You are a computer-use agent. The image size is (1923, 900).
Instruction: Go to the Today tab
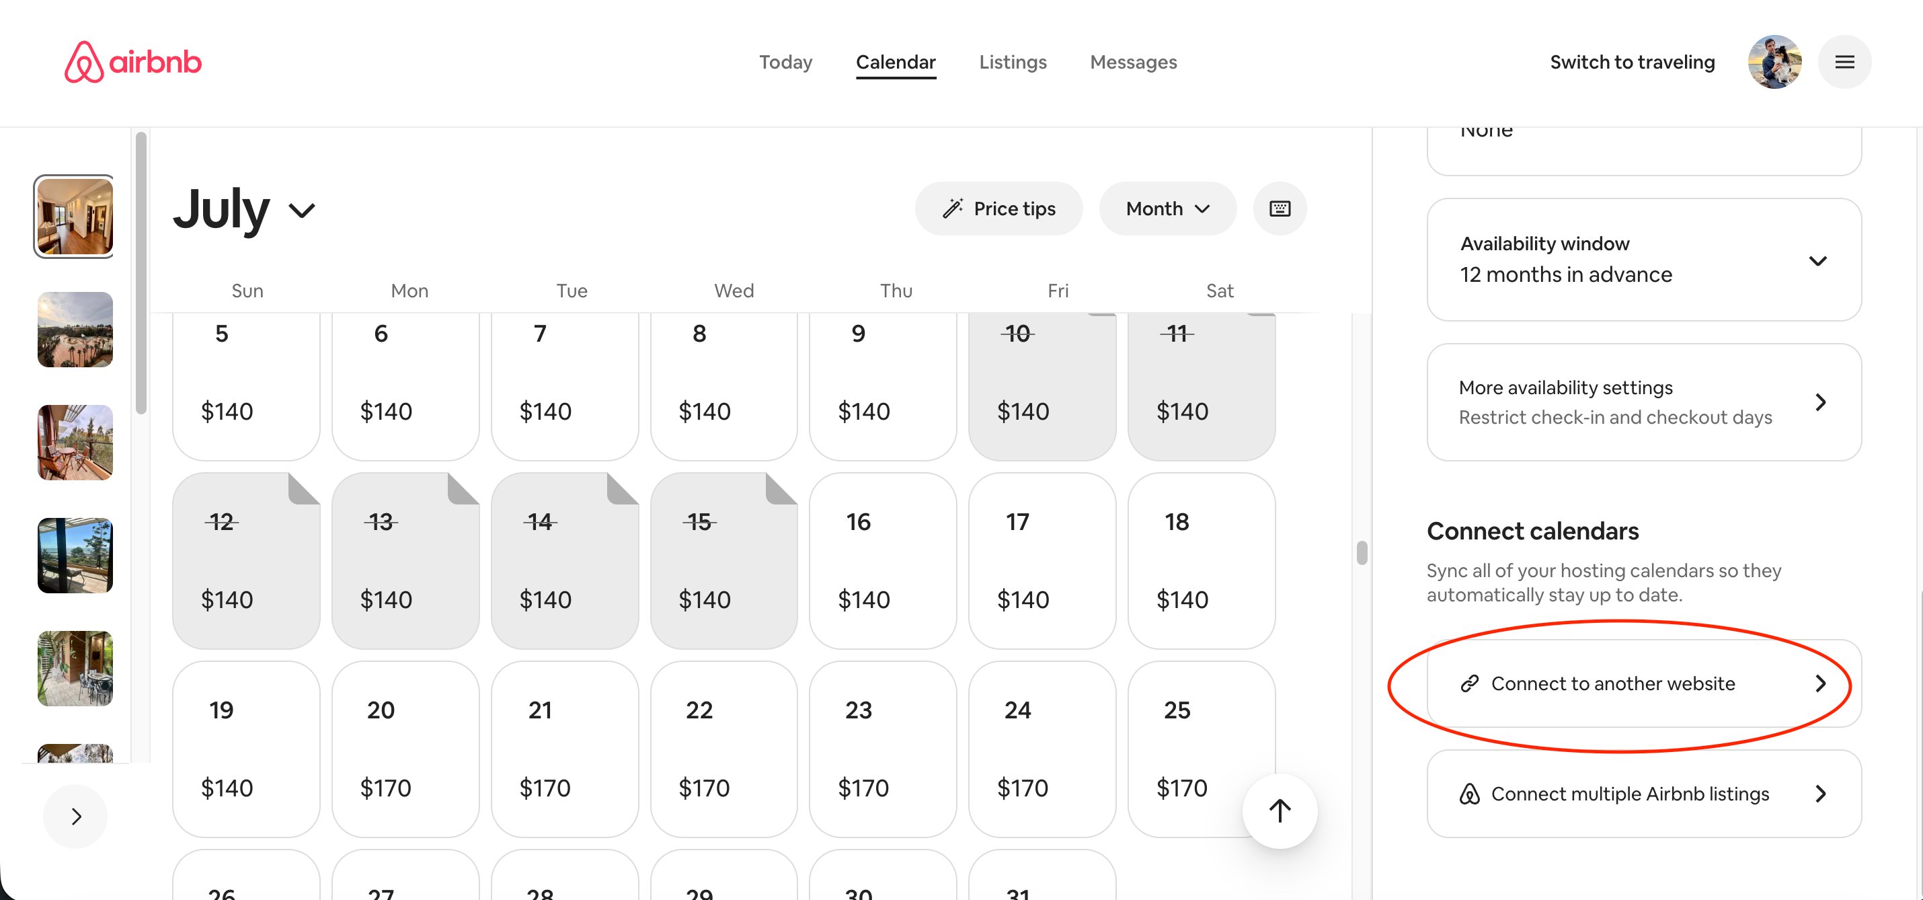click(x=785, y=62)
